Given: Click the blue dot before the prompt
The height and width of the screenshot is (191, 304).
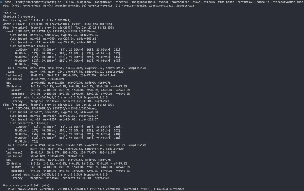Looking at the screenshot, I should 1,2.
